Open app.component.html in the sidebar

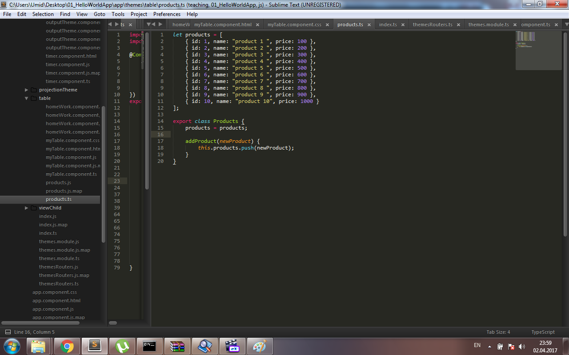pyautogui.click(x=56, y=300)
